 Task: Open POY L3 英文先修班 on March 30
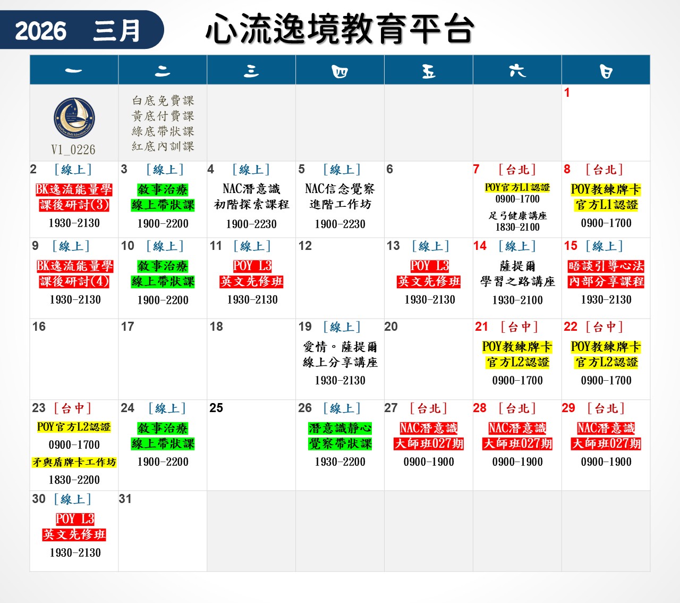(74, 526)
